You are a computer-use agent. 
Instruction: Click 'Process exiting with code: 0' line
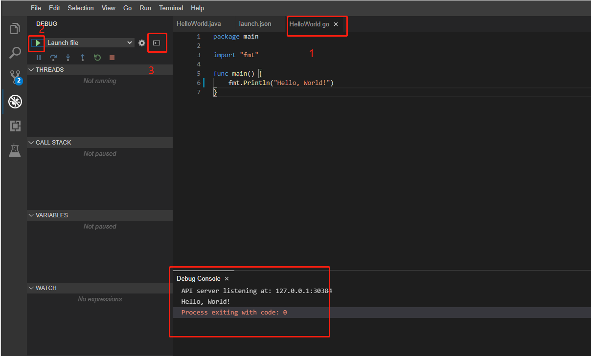click(234, 312)
